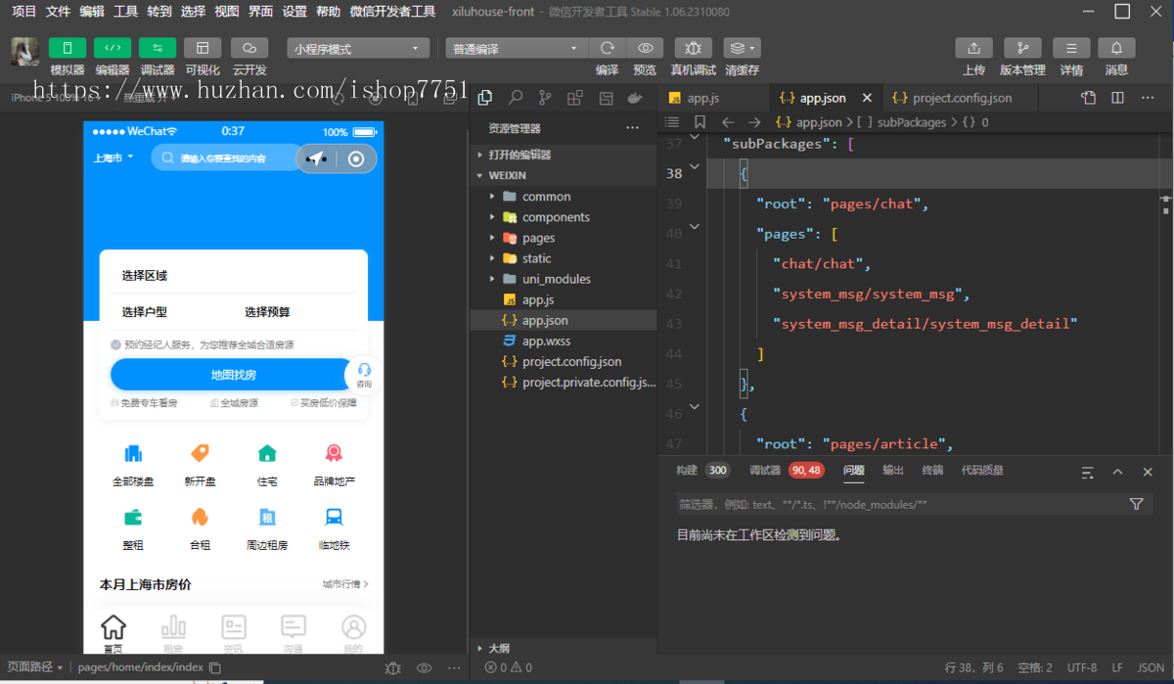This screenshot has width=1174, height=684.
Task: Open version management (版本管理)
Action: (1022, 48)
